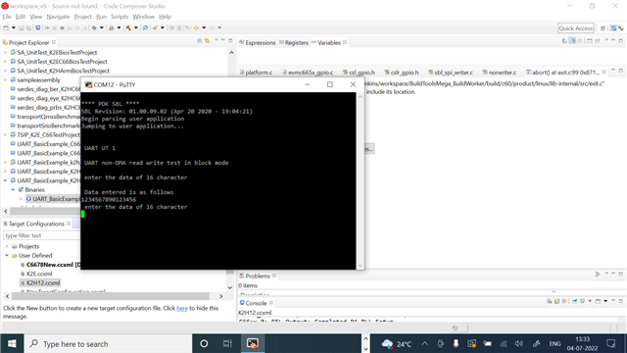Viewport: 627px width, 353px height.
Task: Open the platform.c editor tab
Action: coord(256,73)
